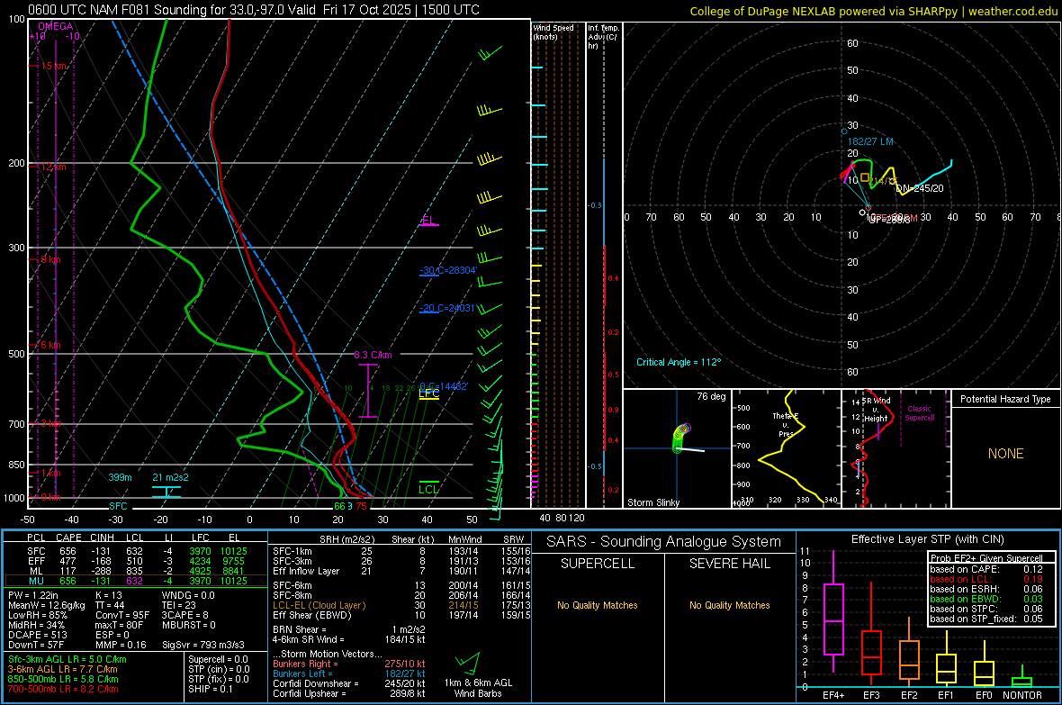
Task: Click 'Sfc-3km AGL LR = 5.0 C/km'
Action: click(x=67, y=659)
